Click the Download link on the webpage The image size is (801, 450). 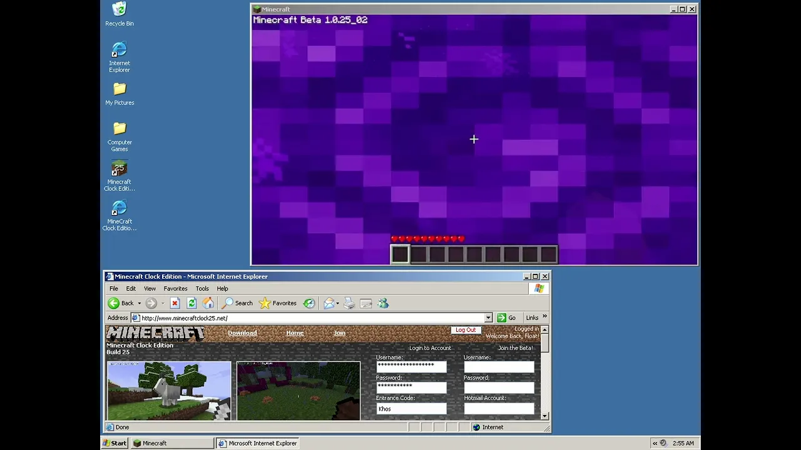242,333
